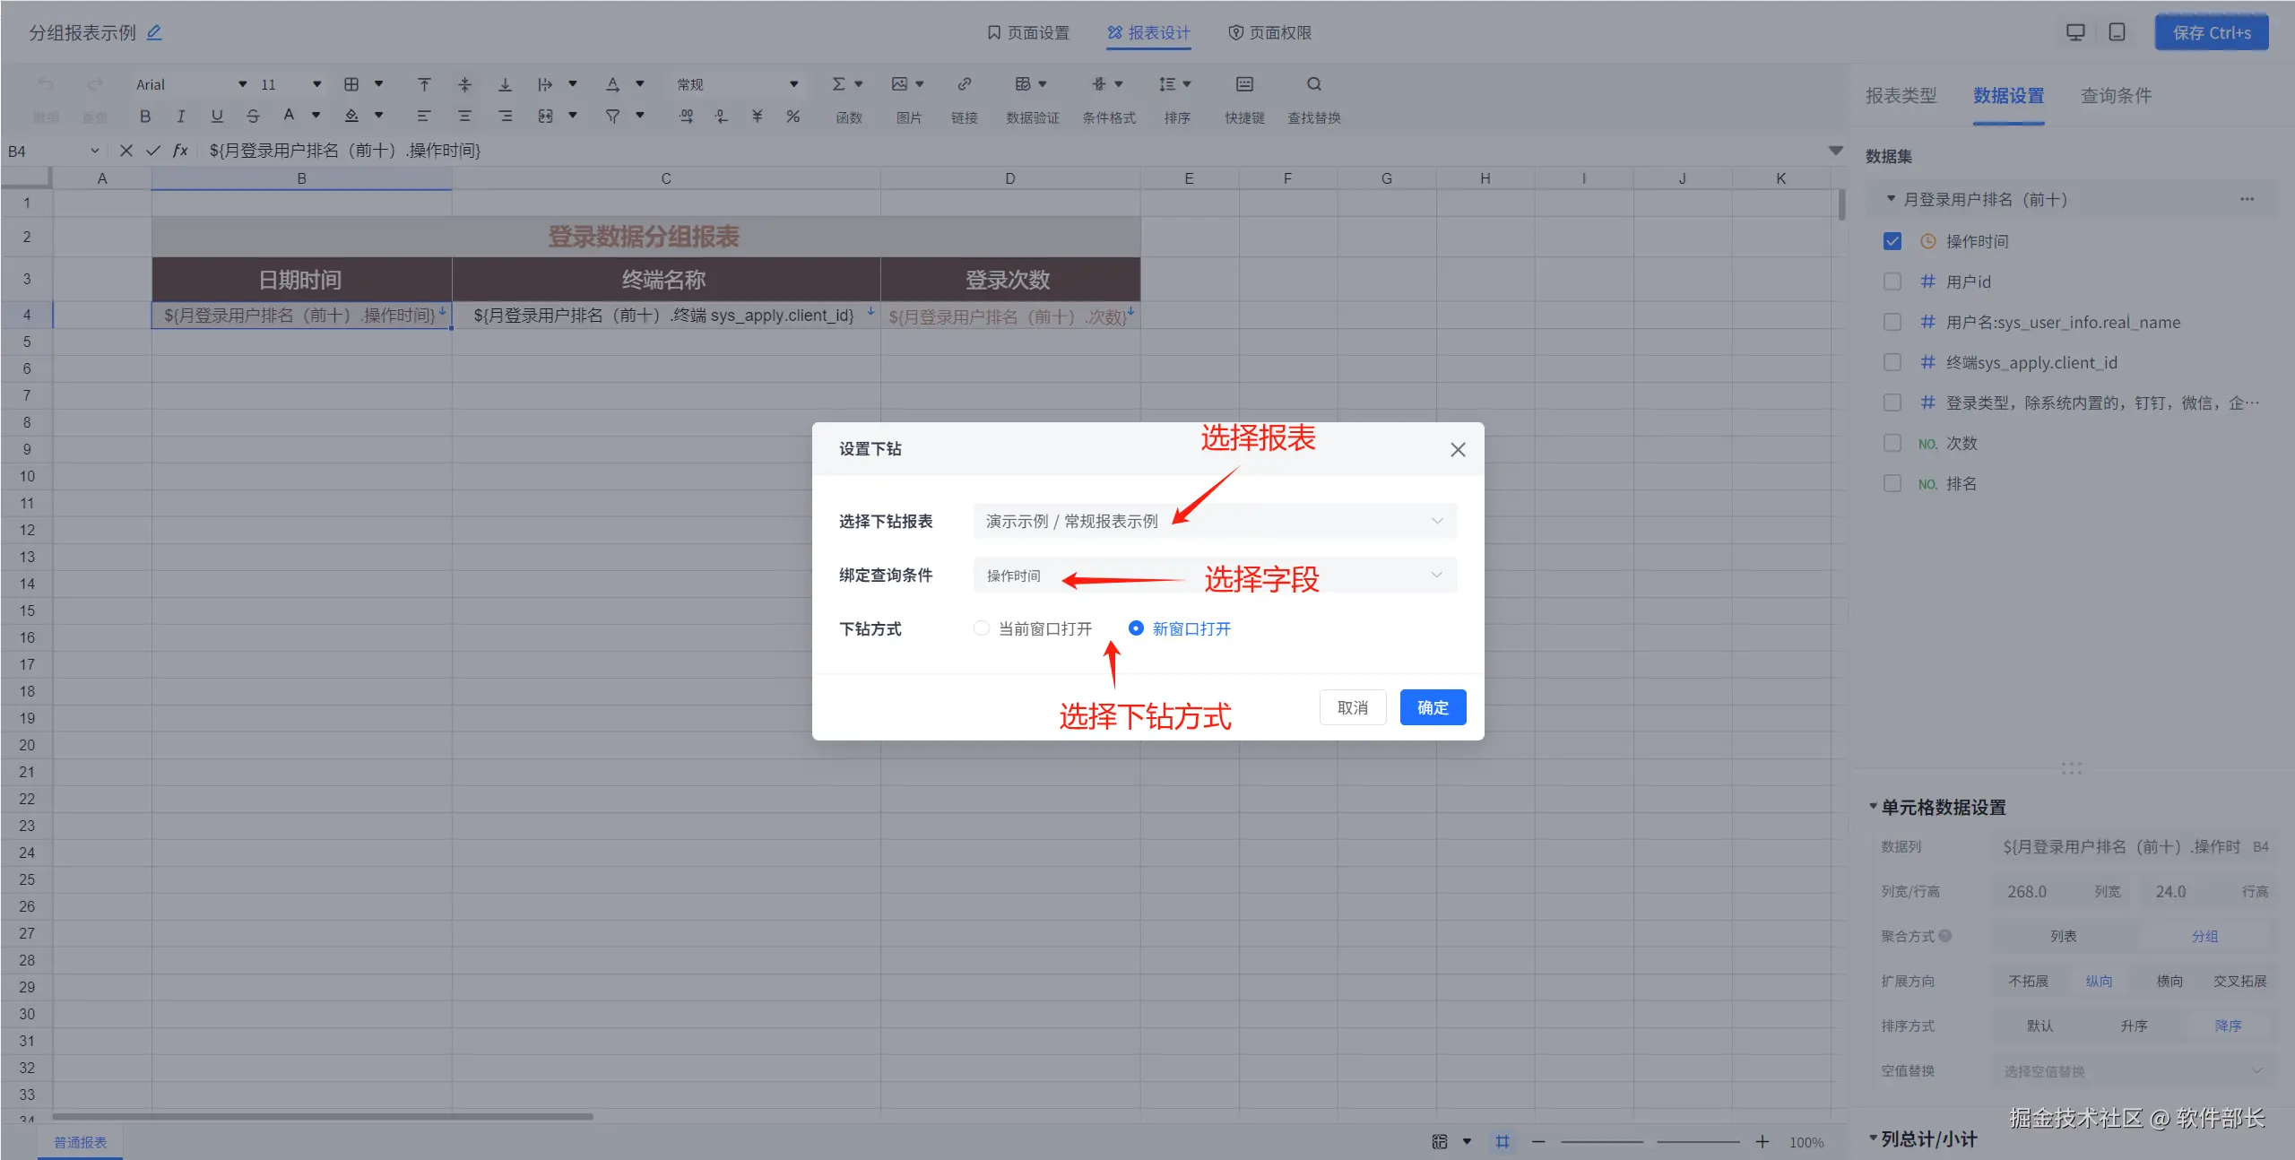Switch to the 查询条件 tab
The height and width of the screenshot is (1160, 2295).
click(2116, 95)
